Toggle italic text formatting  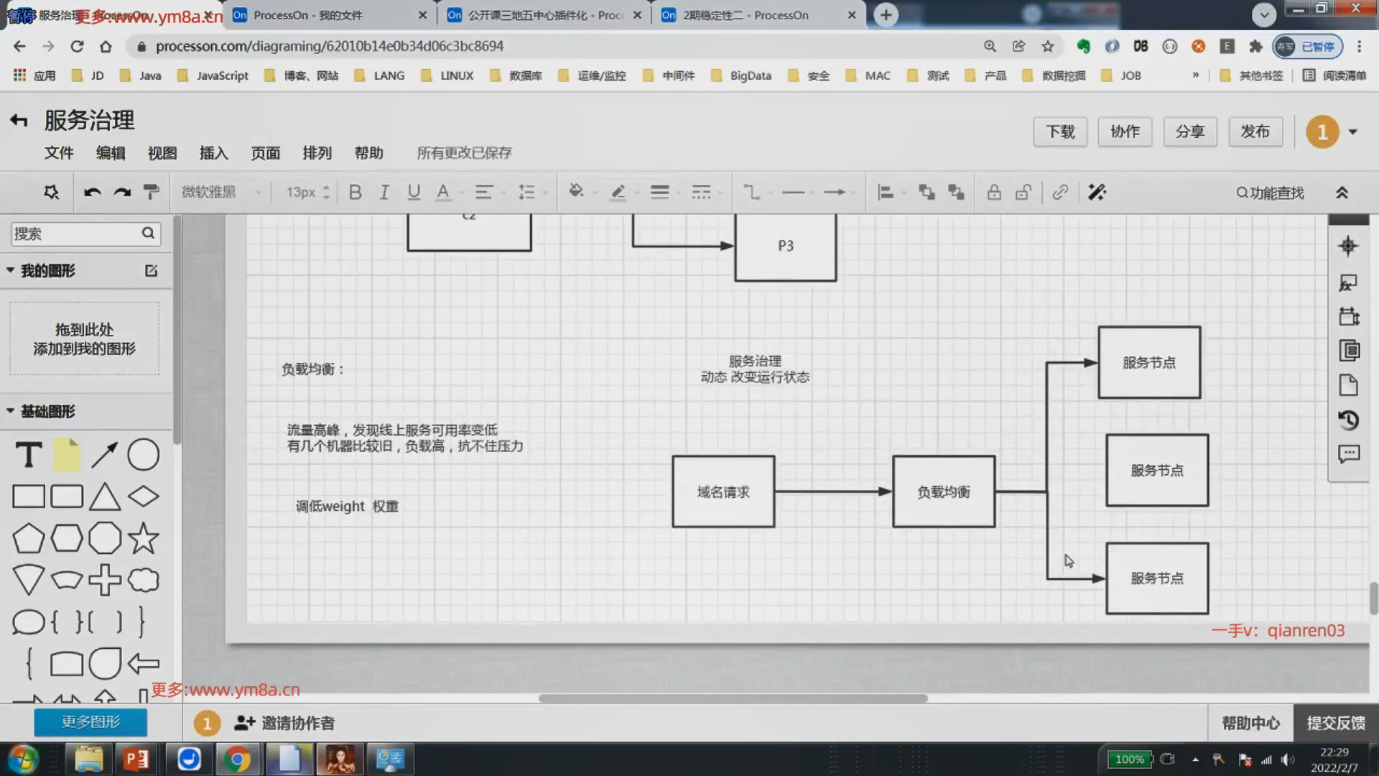click(x=384, y=193)
